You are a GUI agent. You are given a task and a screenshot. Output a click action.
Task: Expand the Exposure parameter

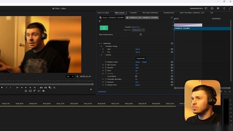pyautogui.click(x=103, y=82)
